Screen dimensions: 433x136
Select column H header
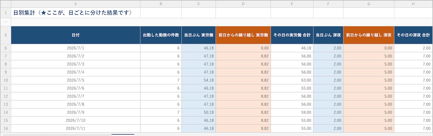tap(413, 4)
